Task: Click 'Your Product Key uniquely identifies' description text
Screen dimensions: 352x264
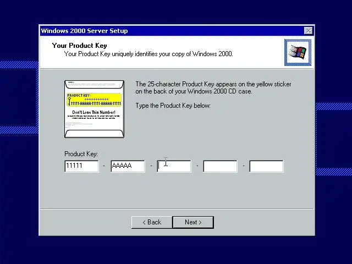Action: pyautogui.click(x=148, y=54)
